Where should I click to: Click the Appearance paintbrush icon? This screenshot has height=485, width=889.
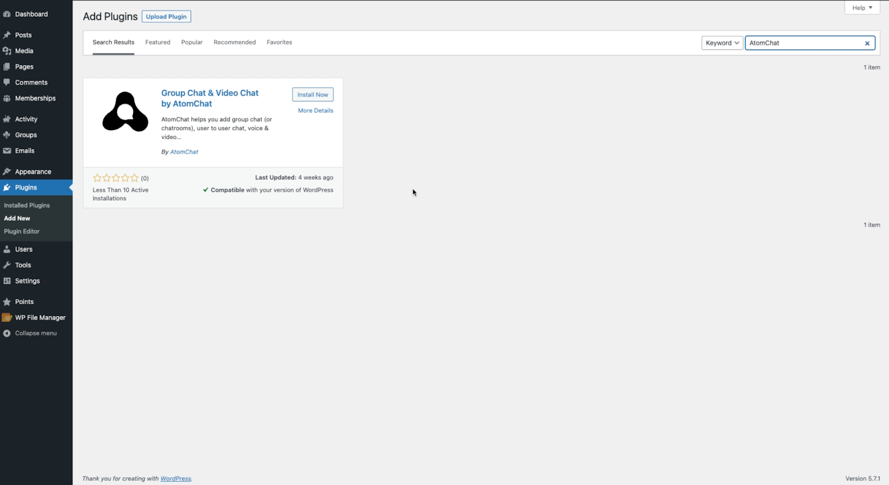point(7,172)
